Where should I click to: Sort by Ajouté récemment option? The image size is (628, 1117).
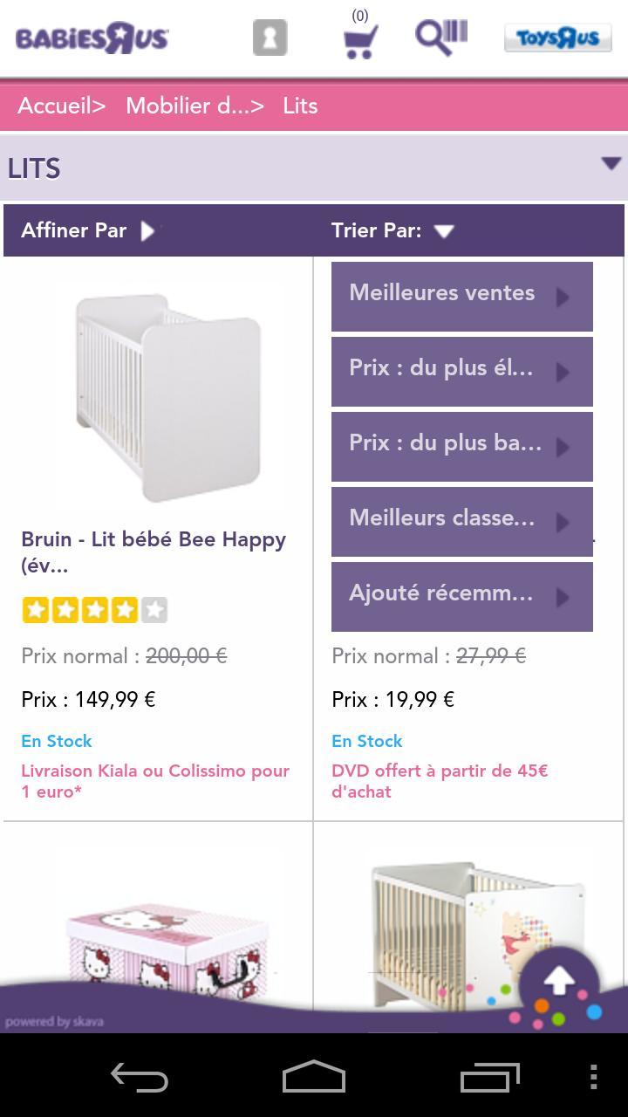coord(461,596)
